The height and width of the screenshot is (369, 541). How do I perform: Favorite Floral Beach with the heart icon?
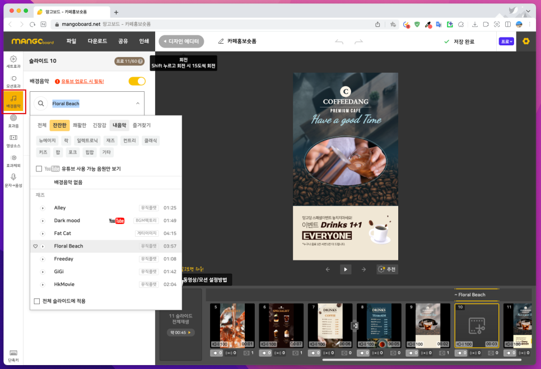[x=35, y=246]
